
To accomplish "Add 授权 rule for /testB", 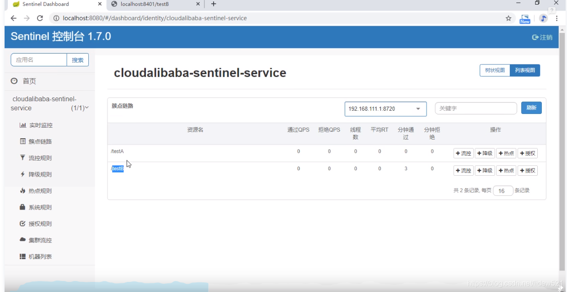I will pos(528,170).
